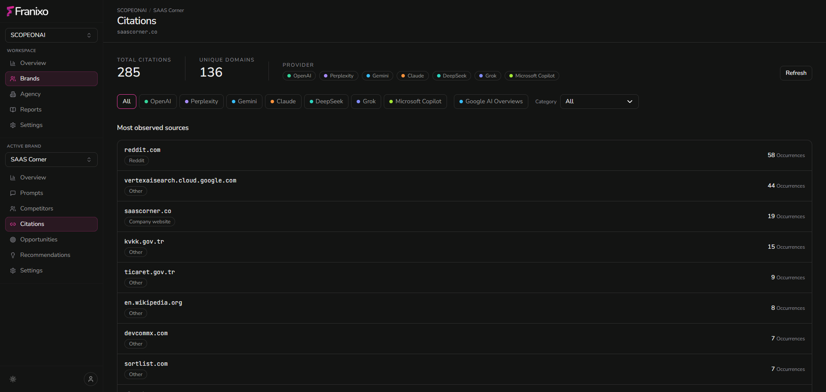Image resolution: width=826 pixels, height=392 pixels.
Task: Click DeepSeek provider legend chip
Action: pos(452,76)
